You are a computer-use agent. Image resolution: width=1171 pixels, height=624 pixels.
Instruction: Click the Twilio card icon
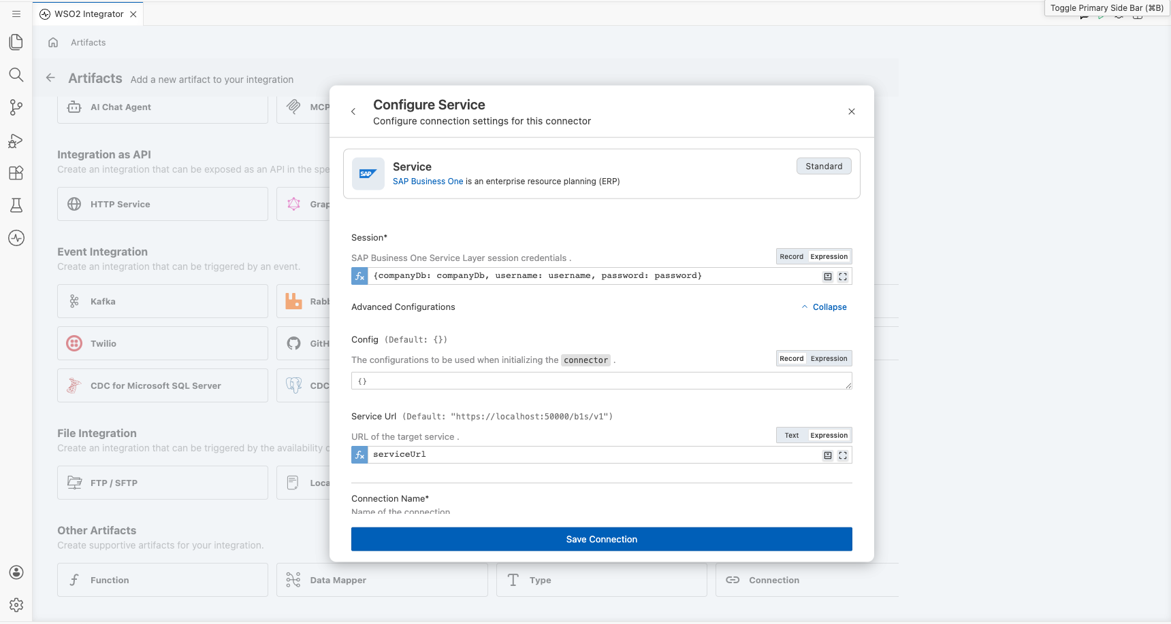(x=74, y=343)
